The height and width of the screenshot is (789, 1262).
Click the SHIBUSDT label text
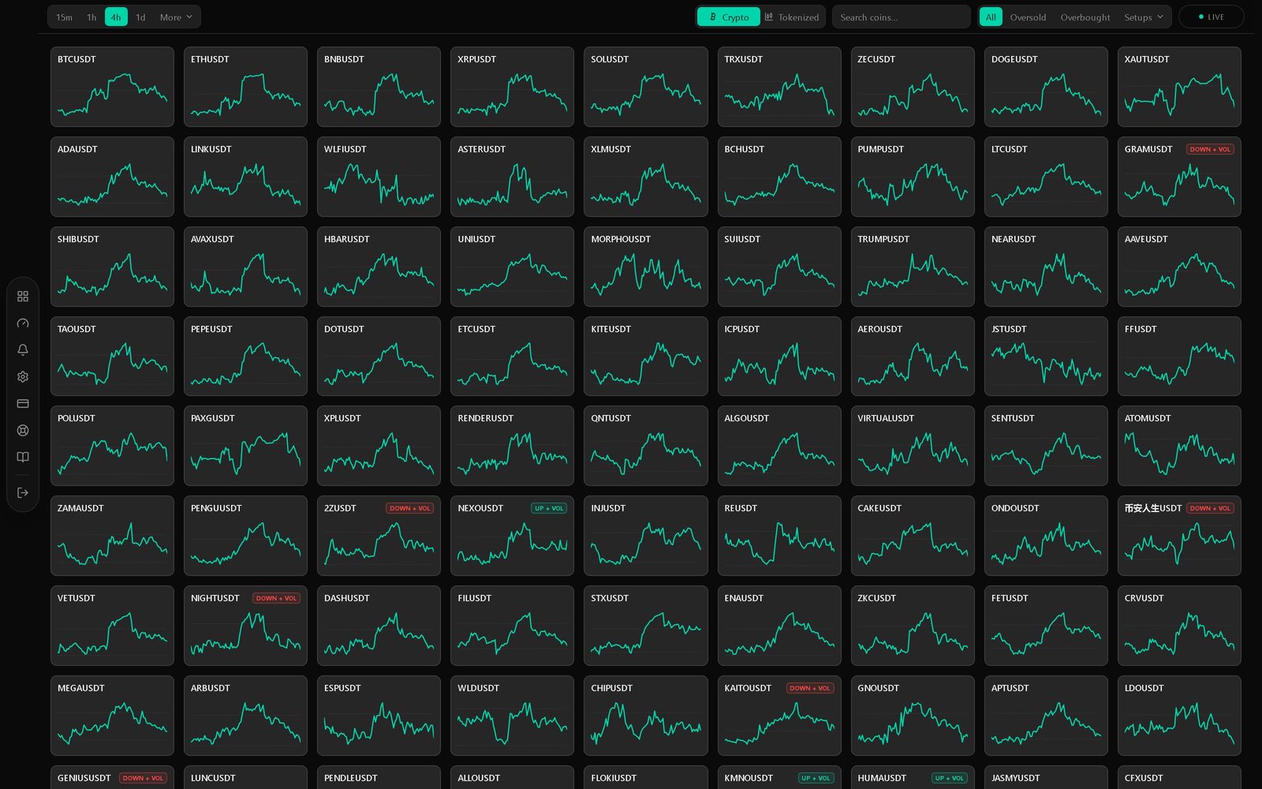coord(78,239)
